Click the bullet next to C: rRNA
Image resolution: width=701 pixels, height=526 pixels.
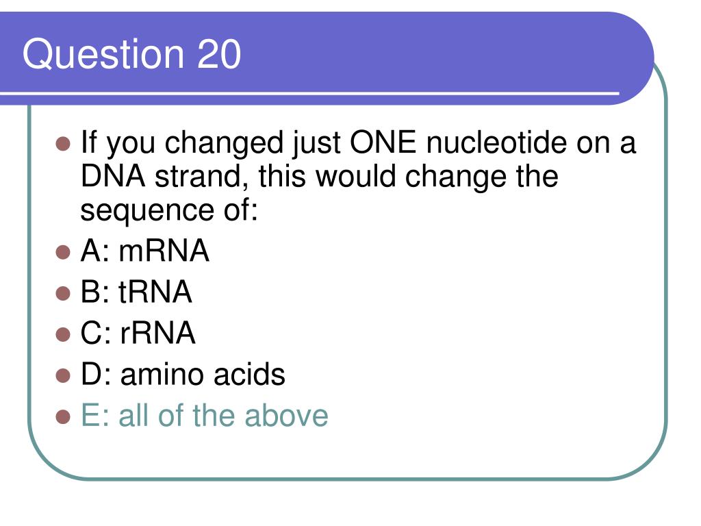pyautogui.click(x=63, y=334)
